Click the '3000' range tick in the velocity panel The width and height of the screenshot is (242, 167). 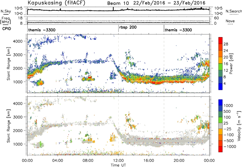click(18, 117)
